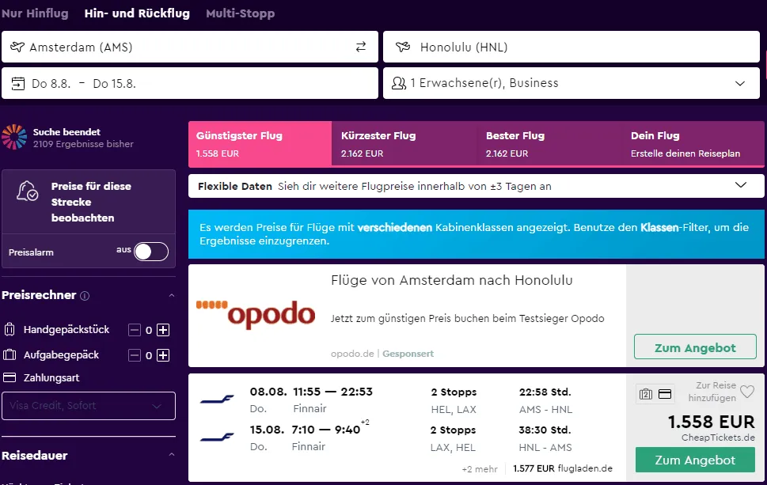Screen dimensions: 767x485
Task: Increase Aufgabegepäck count with plus
Action: tap(163, 355)
